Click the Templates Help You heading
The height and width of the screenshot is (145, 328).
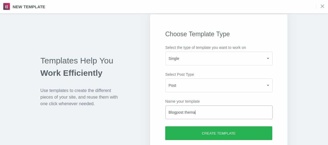pyautogui.click(x=77, y=61)
